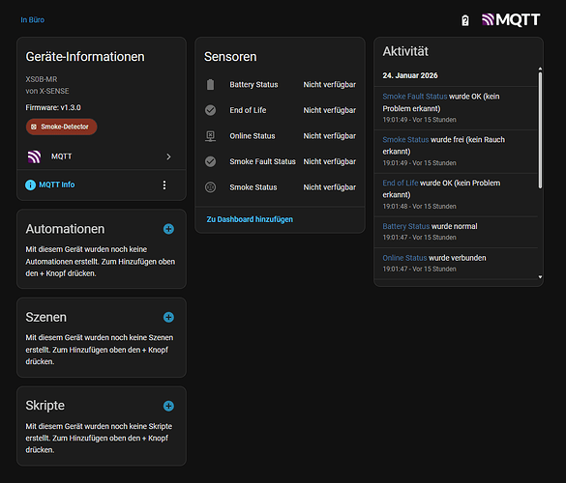This screenshot has height=483, width=566.
Task: Click the activity panel scrollbar thumb
Action: coord(540,130)
